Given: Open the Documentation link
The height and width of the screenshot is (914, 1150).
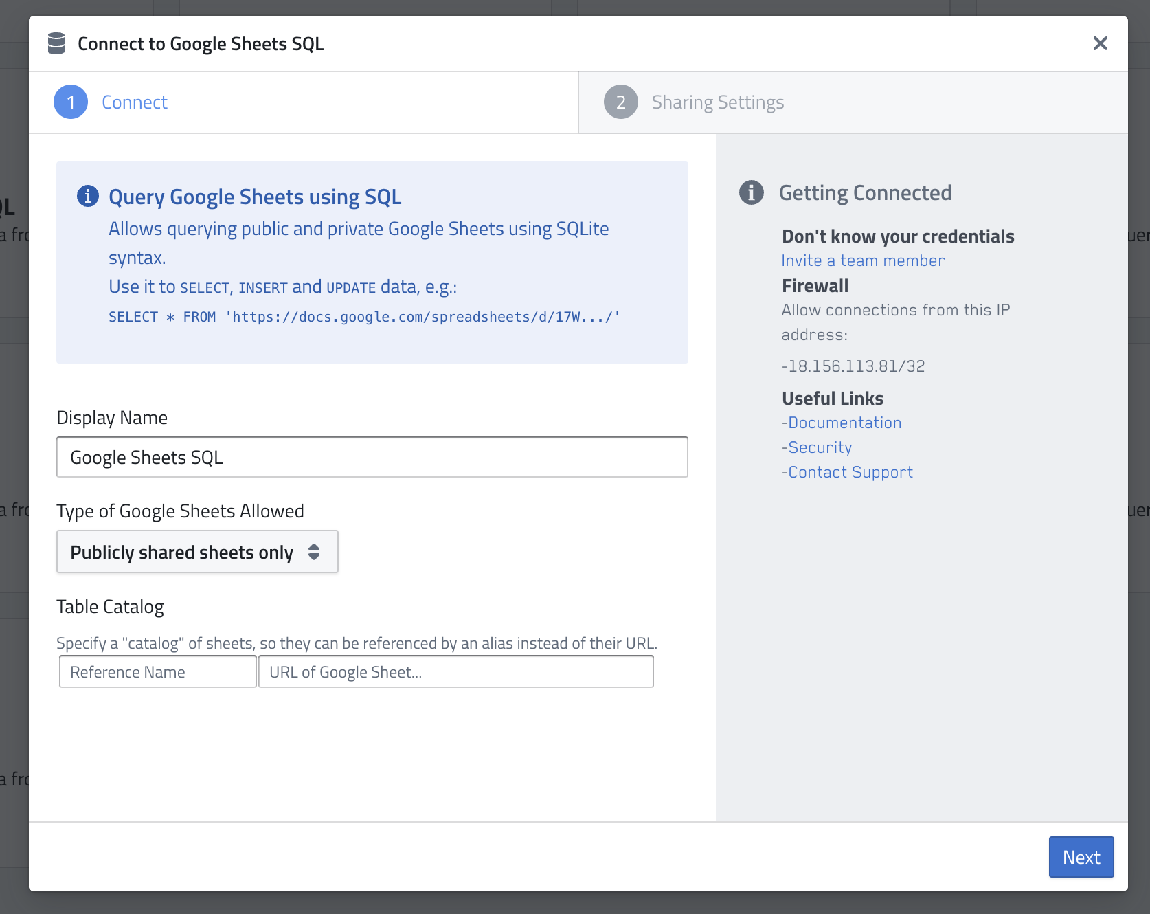Looking at the screenshot, I should (x=844, y=423).
